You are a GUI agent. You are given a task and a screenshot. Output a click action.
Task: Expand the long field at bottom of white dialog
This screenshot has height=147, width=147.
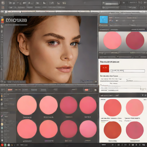pyautogui.click(x=120, y=87)
